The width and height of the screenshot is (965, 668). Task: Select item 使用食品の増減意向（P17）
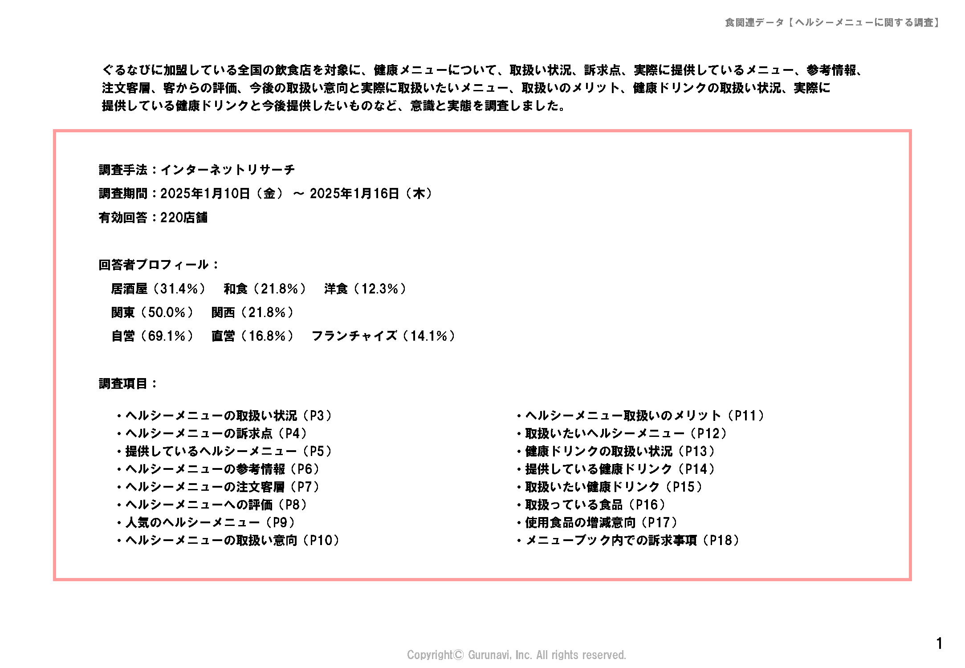pos(597,523)
